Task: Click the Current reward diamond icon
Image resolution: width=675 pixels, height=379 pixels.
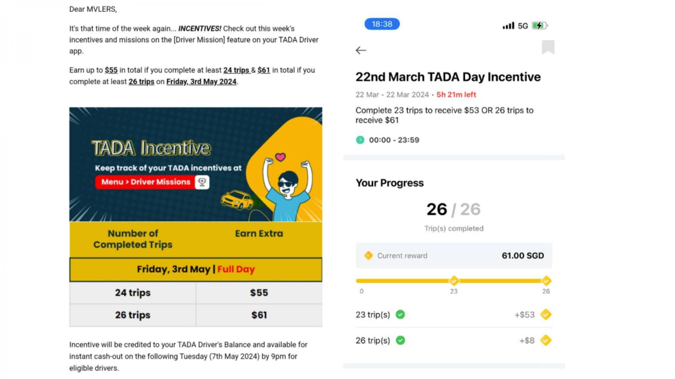Action: tap(368, 255)
